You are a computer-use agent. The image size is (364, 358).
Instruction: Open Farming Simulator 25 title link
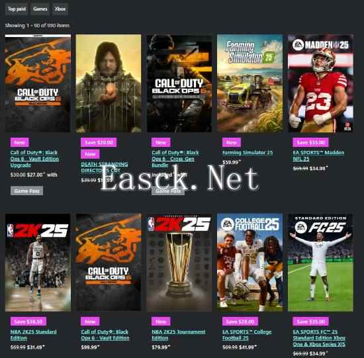click(248, 153)
